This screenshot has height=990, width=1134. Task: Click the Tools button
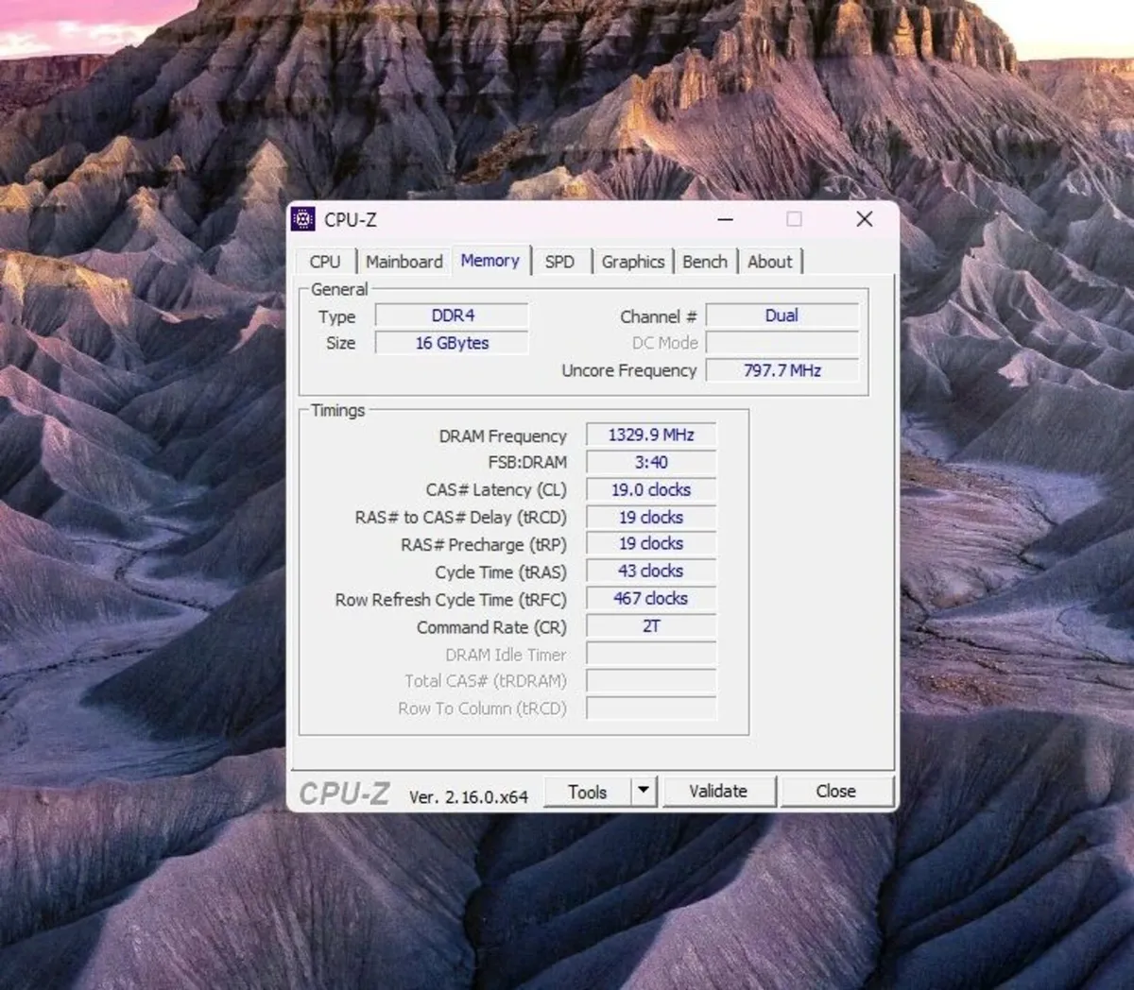click(588, 792)
